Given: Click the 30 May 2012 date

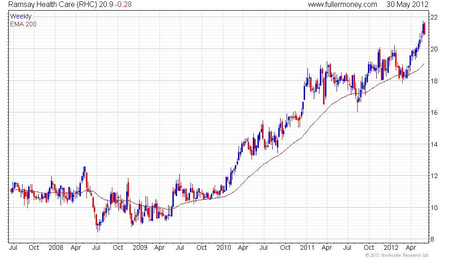Looking at the screenshot, I should coord(407,5).
